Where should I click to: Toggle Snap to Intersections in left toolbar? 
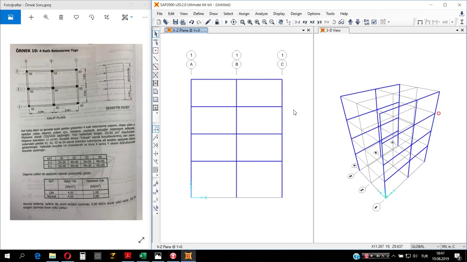coord(156,145)
